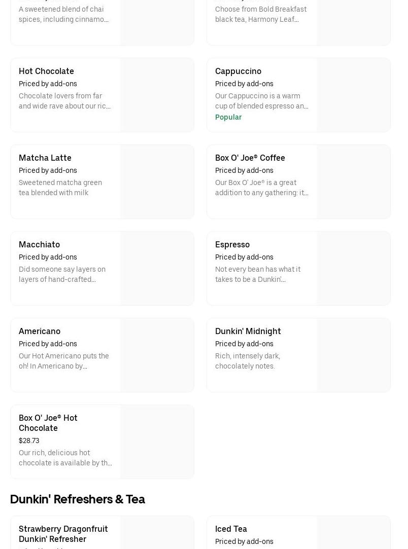408x549 pixels.
Task: Click the Popular tag on Cappuccino
Action: point(228,117)
